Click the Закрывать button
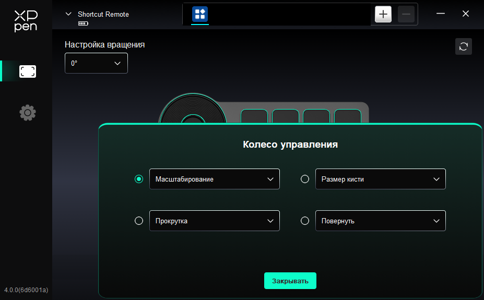This screenshot has width=484, height=300. click(x=290, y=281)
